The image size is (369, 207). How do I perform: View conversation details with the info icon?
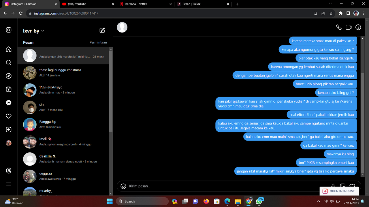click(x=358, y=27)
